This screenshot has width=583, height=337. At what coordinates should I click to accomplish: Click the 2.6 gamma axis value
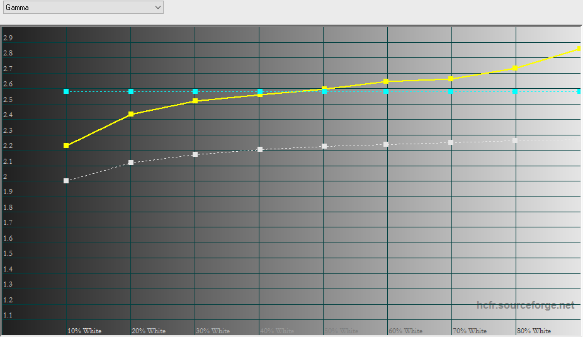[8, 84]
